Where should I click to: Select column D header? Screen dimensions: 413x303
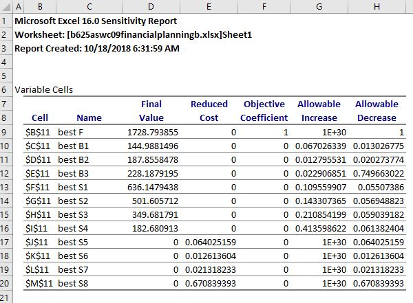point(151,6)
